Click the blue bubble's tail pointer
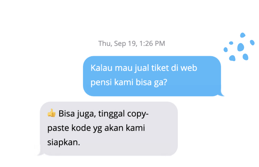This screenshot has height=167, width=259. pyautogui.click(x=221, y=94)
